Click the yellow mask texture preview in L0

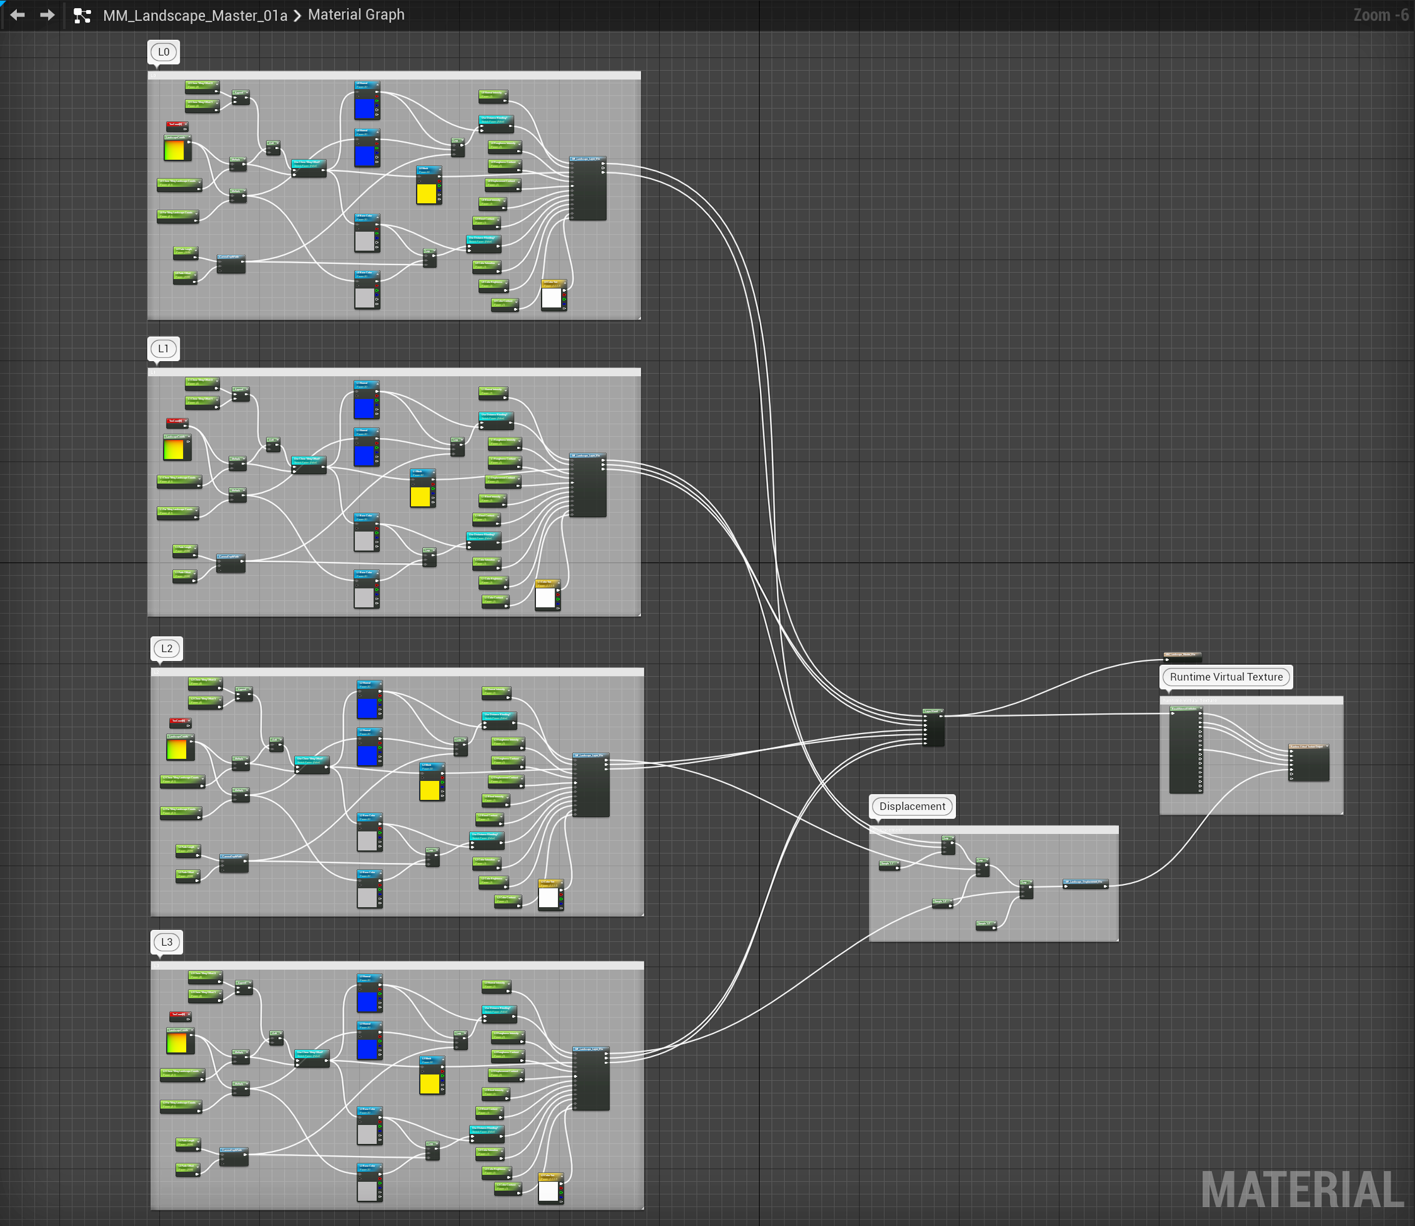click(427, 194)
